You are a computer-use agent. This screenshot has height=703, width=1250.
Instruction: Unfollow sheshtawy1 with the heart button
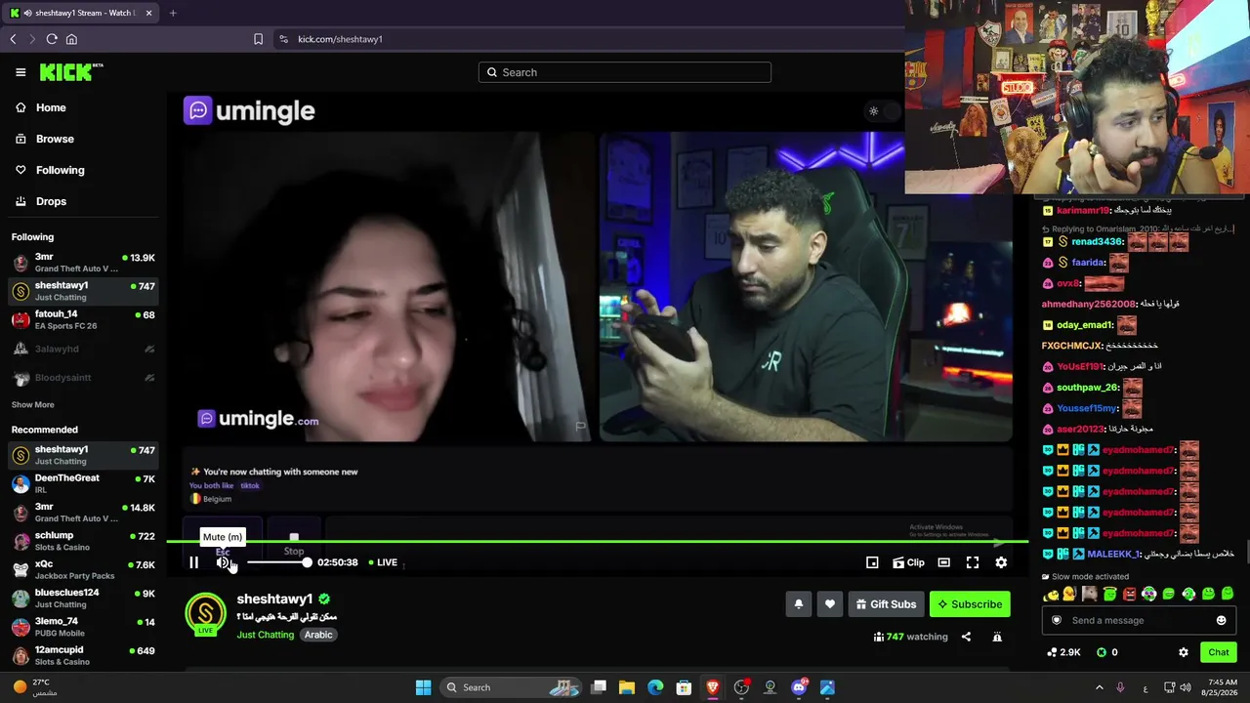click(x=830, y=604)
